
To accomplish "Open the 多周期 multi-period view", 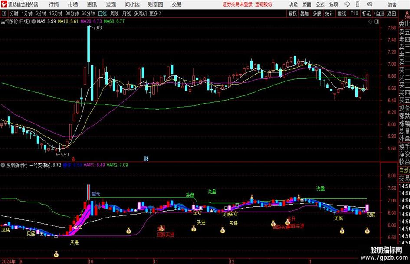I will (140, 13).
